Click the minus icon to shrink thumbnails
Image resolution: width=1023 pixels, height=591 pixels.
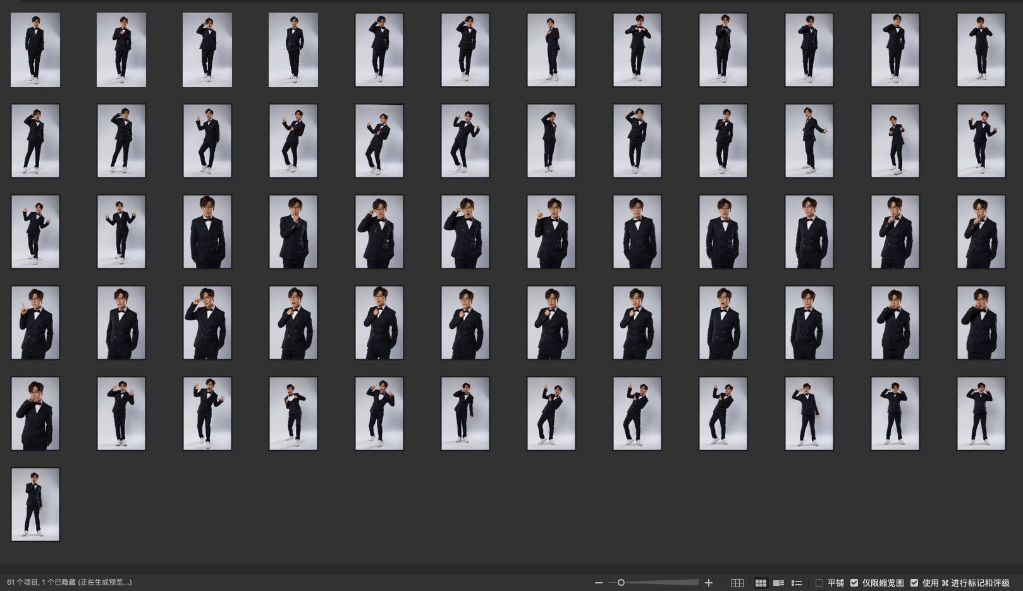click(x=599, y=583)
